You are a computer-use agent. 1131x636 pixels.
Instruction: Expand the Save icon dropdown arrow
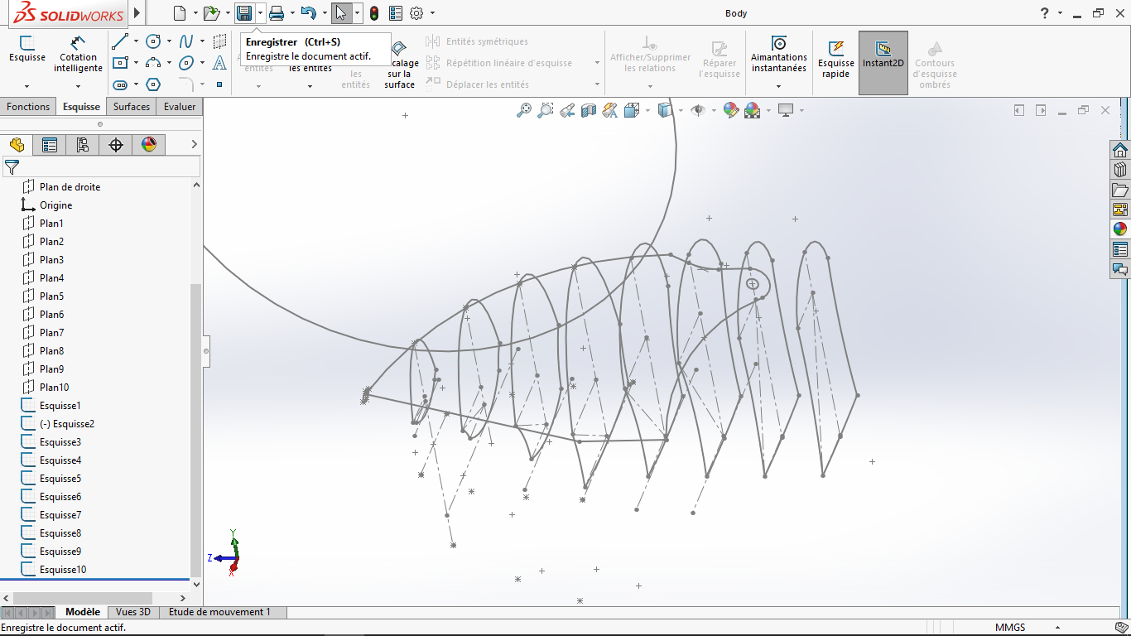tap(261, 13)
